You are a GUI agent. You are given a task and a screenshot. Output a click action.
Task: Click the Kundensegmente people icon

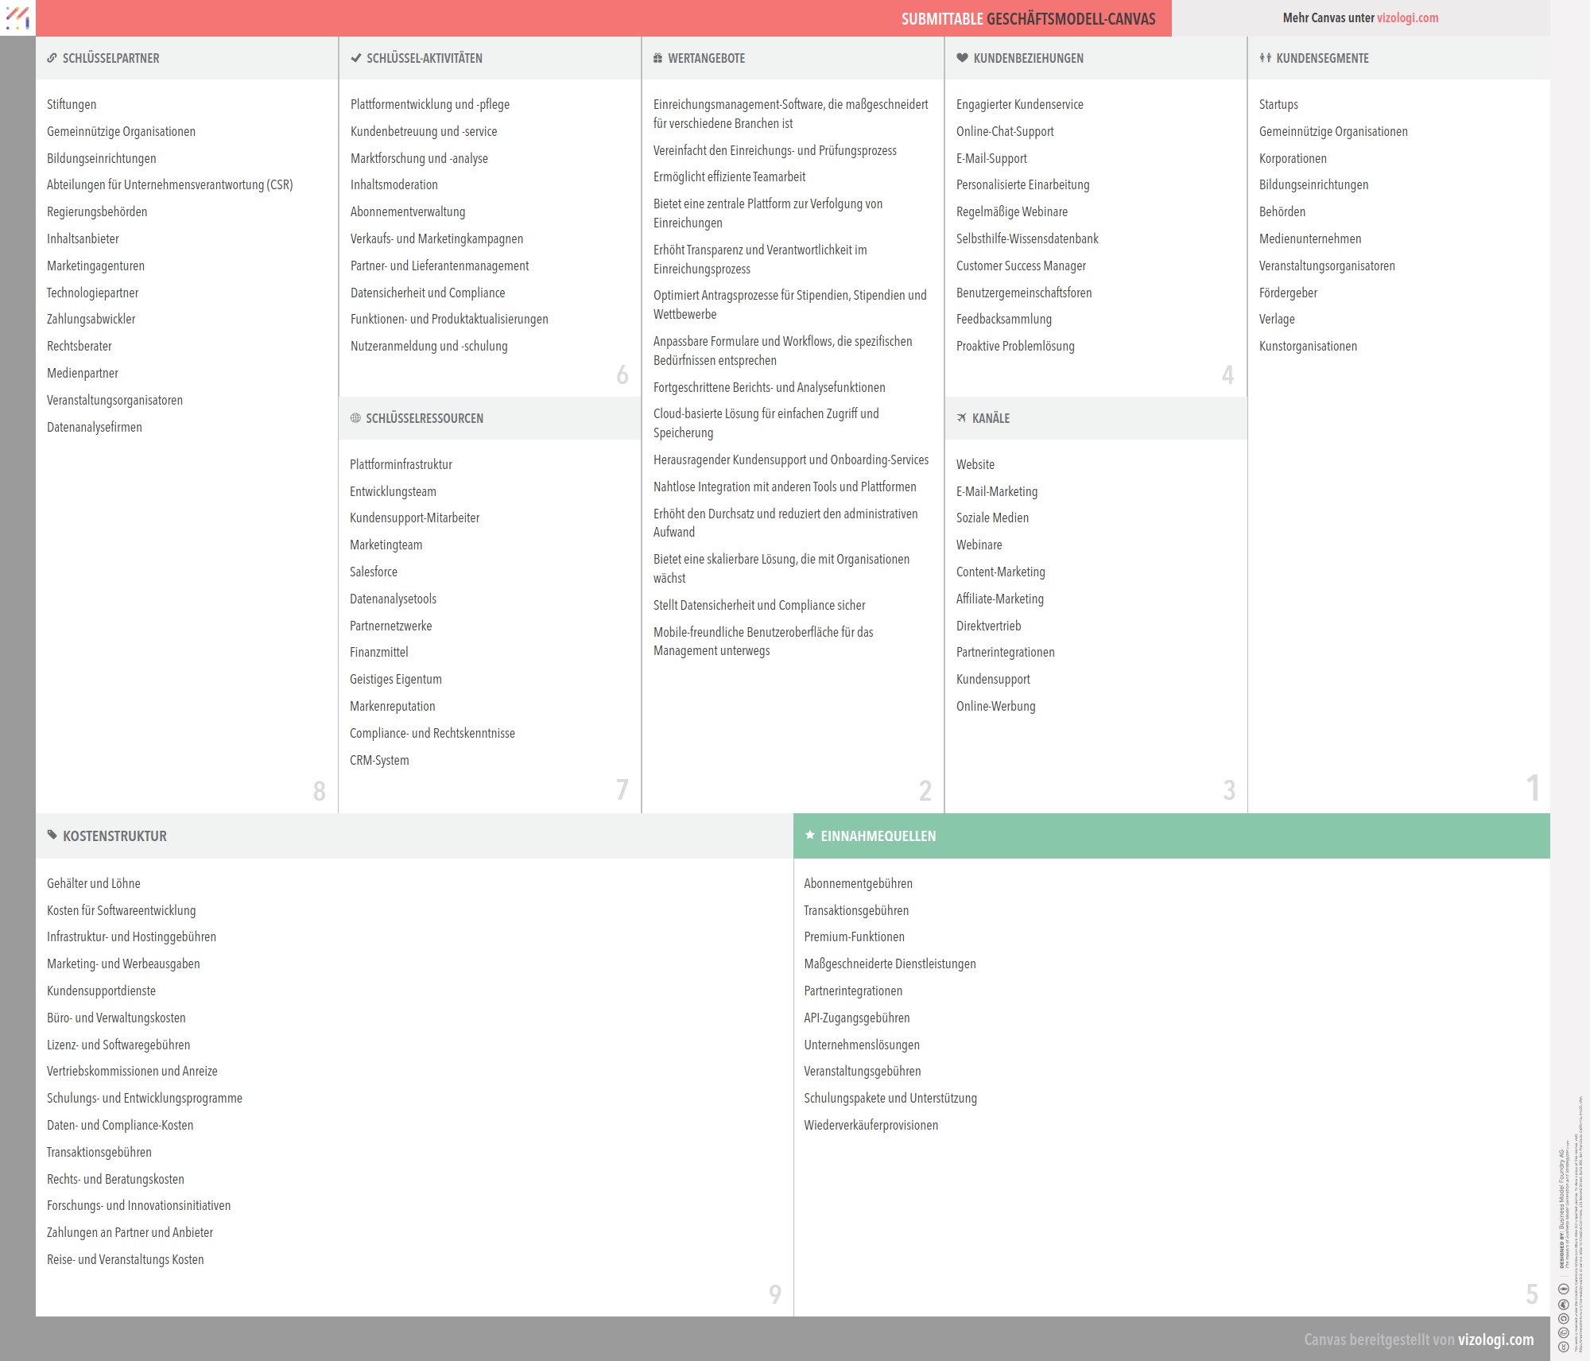pyautogui.click(x=1265, y=58)
